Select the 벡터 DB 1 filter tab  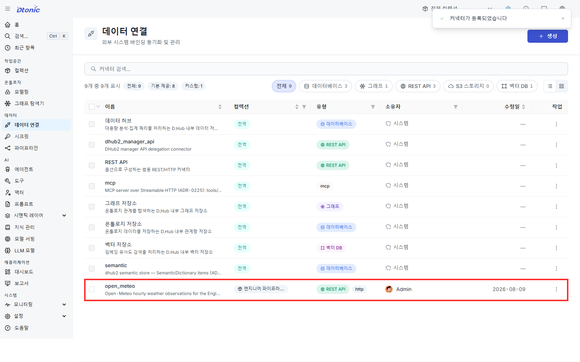pyautogui.click(x=517, y=86)
